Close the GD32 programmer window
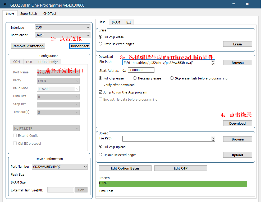The height and width of the screenshot is (202, 261). tap(247, 4)
